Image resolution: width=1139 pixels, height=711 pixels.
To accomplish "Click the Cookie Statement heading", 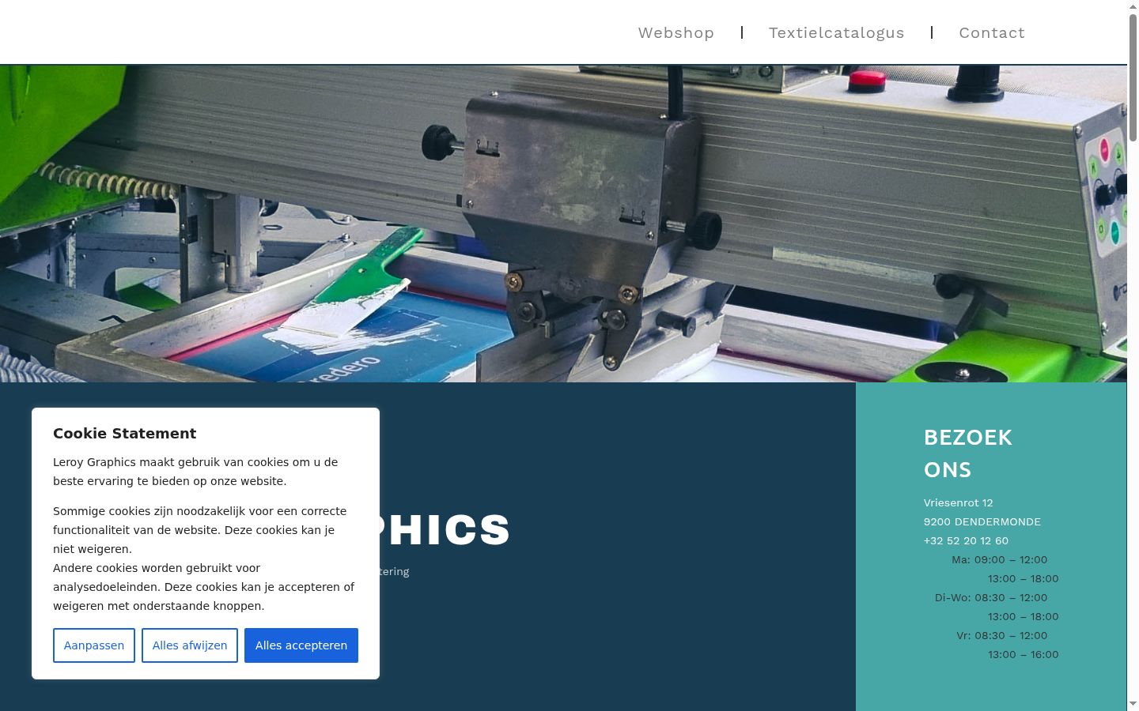I will tap(124, 433).
